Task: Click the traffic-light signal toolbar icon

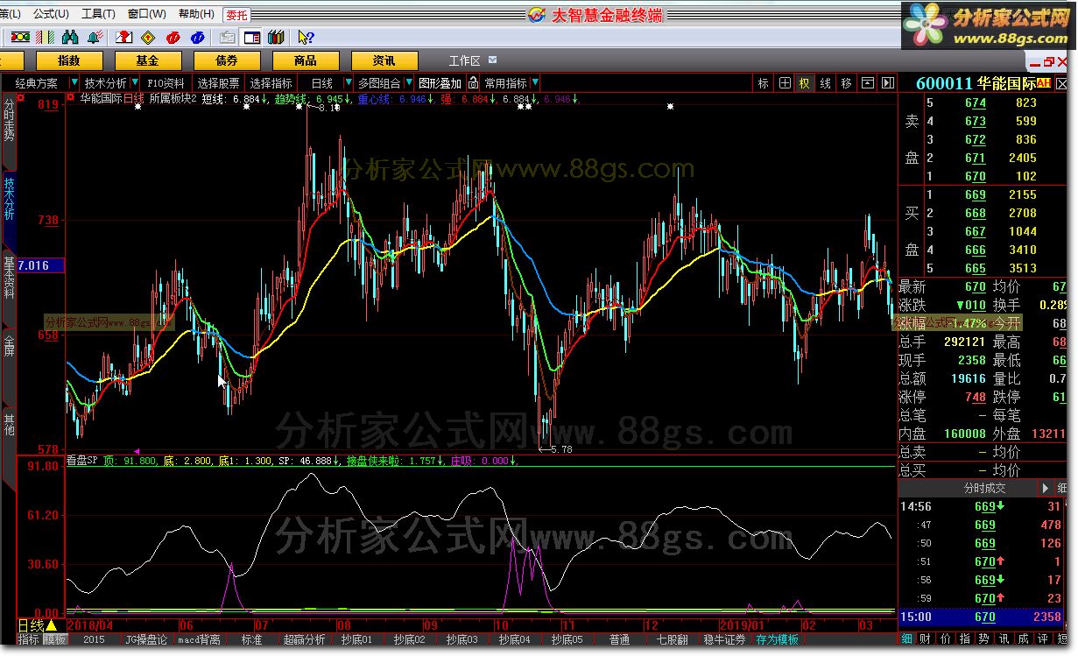Action: [20, 37]
